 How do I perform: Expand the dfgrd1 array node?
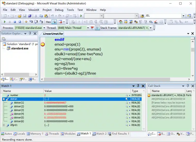click(x=4, y=125)
